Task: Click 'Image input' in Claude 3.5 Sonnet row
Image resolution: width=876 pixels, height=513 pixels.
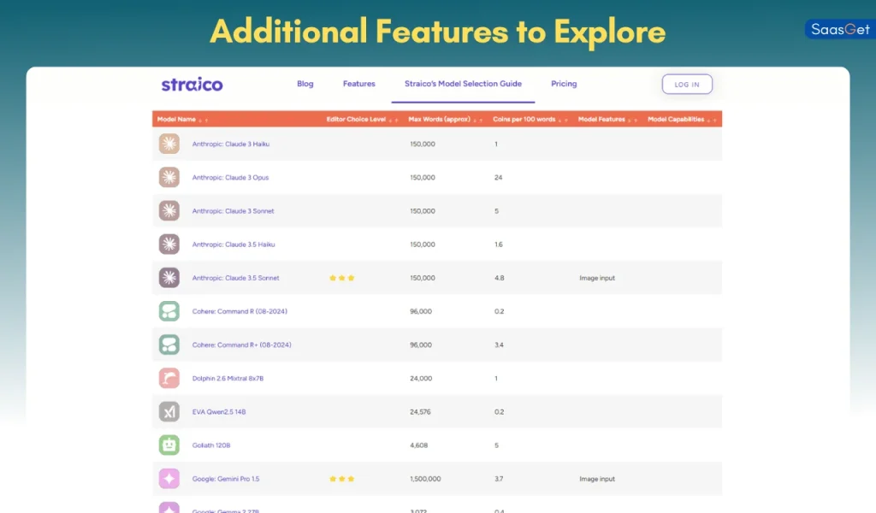Action: pos(597,278)
